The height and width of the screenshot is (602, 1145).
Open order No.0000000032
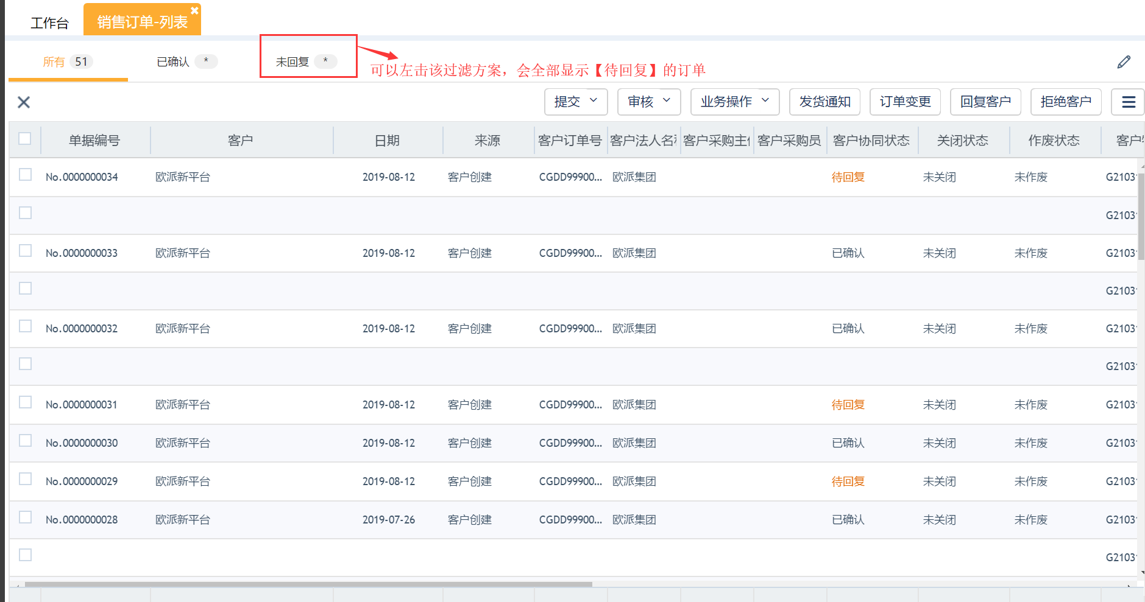click(82, 329)
